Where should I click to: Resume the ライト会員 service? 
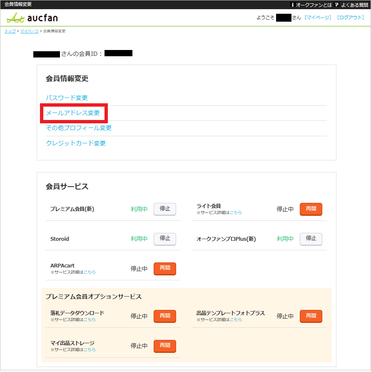click(311, 209)
